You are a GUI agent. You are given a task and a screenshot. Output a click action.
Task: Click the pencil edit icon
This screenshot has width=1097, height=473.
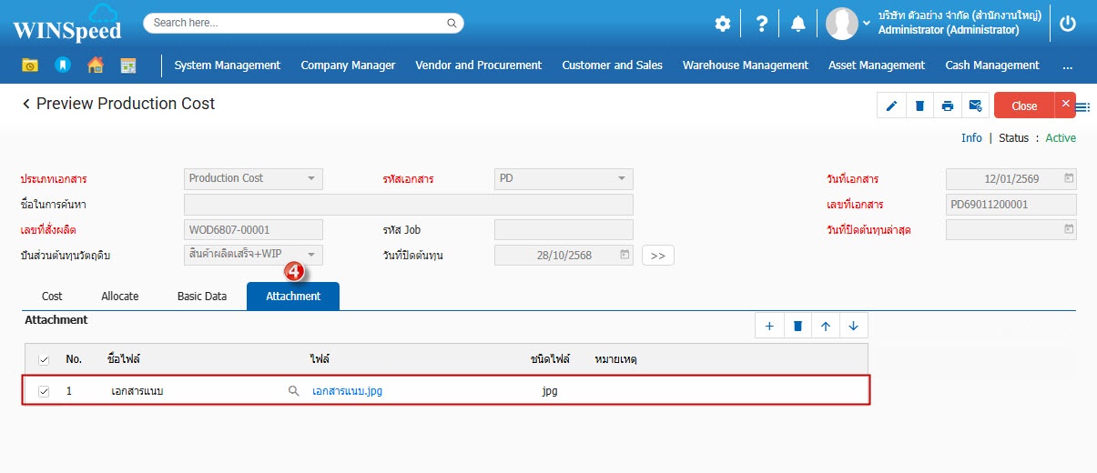coord(891,106)
